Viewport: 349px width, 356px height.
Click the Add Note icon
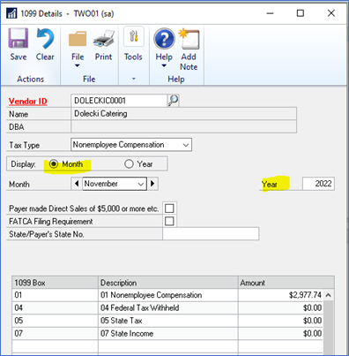pos(189,39)
